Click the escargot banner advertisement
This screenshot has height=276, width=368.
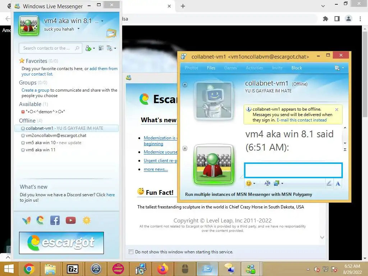61,243
